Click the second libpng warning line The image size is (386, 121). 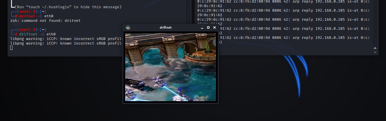click(x=66, y=43)
